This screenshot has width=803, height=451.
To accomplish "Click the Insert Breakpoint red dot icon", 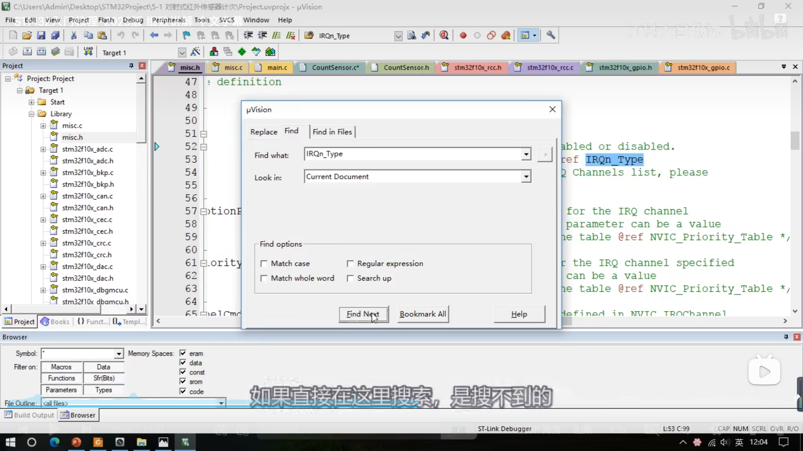I will click(x=463, y=35).
